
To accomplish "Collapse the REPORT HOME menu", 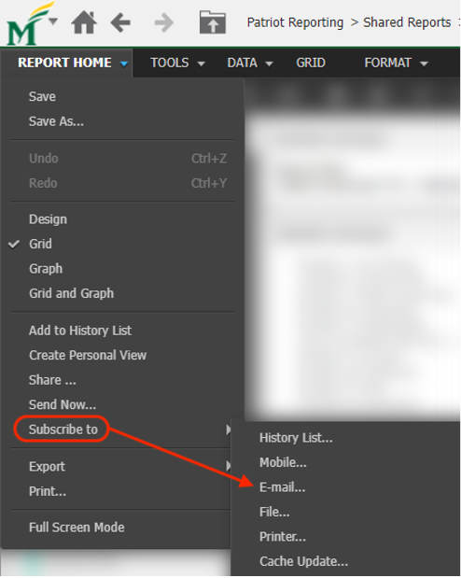I will pos(66,63).
